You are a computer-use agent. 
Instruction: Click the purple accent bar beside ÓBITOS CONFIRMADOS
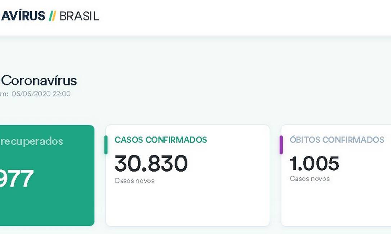(x=281, y=145)
